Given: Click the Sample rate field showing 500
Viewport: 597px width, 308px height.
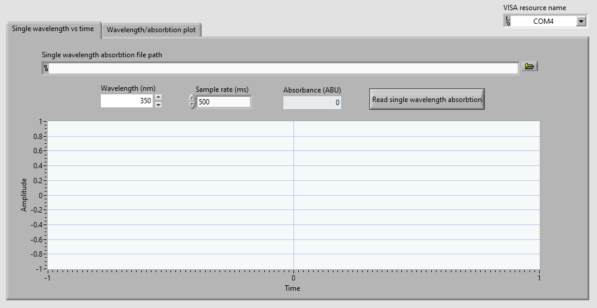Looking at the screenshot, I should (224, 102).
